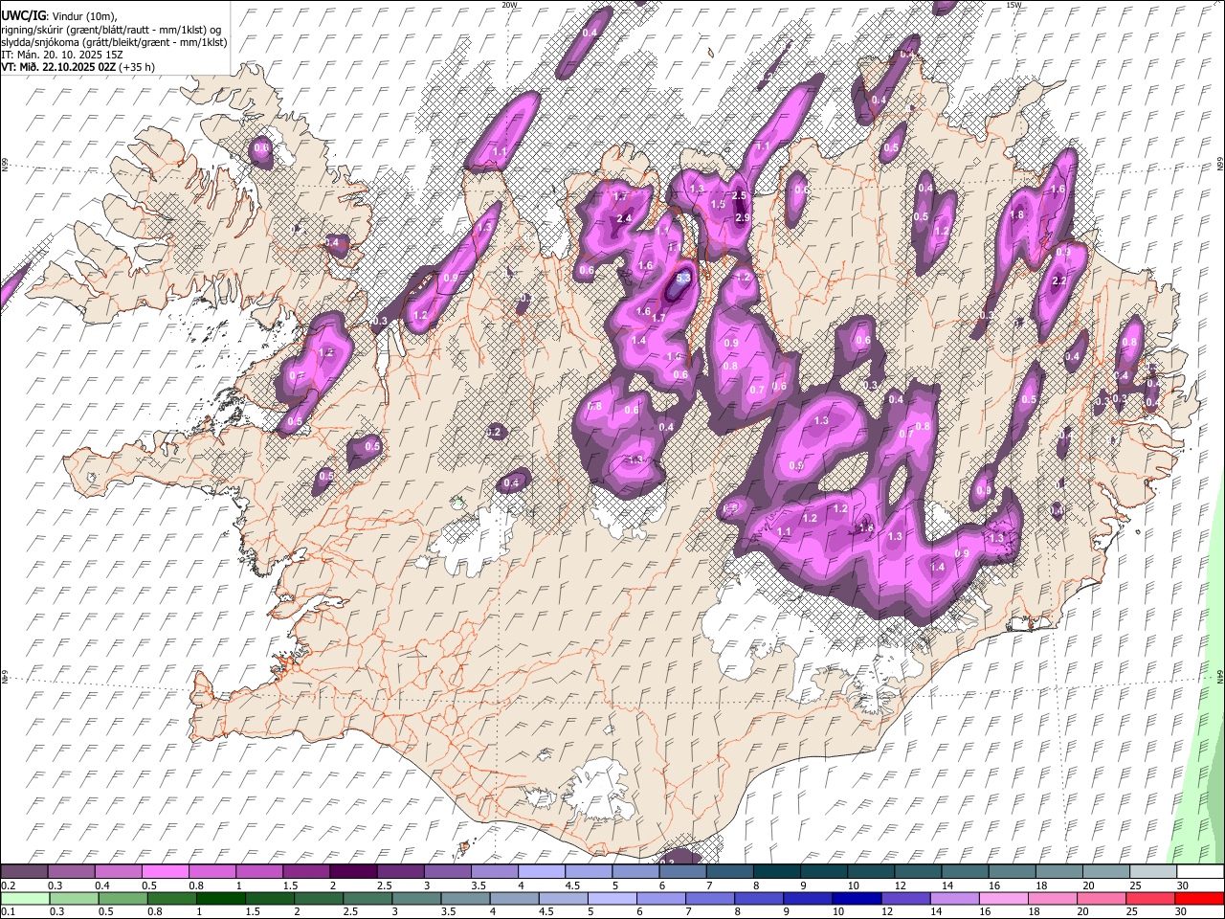1225x919 pixels.
Task: Pick the darkest purple swatch between 2 and 2.5 on the upper scale
Action: click(x=352, y=871)
